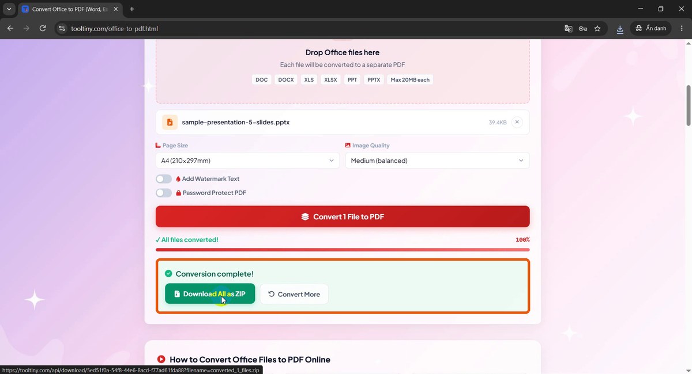Click the All files converted! status text
This screenshot has width=692, height=374.
[x=187, y=239]
